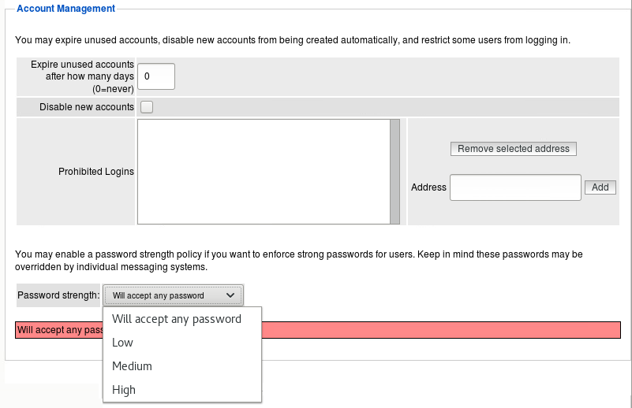Image resolution: width=632 pixels, height=408 pixels.
Task: Click the "Address" field label
Action: pos(428,187)
